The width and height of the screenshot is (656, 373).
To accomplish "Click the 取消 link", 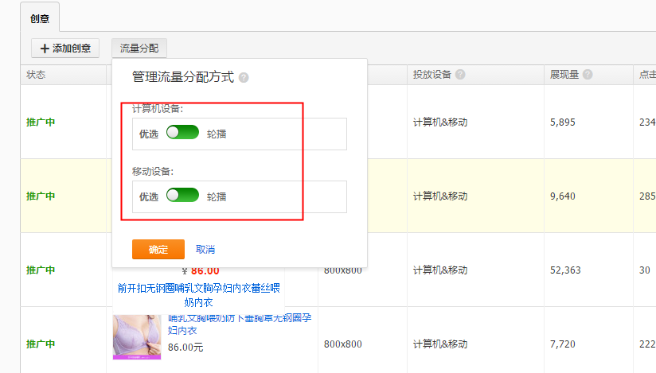I will 205,250.
